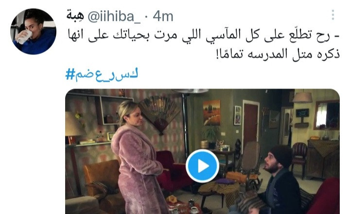Open هبة's round profile picture
This screenshot has height=214, width=350.
click(x=33, y=31)
